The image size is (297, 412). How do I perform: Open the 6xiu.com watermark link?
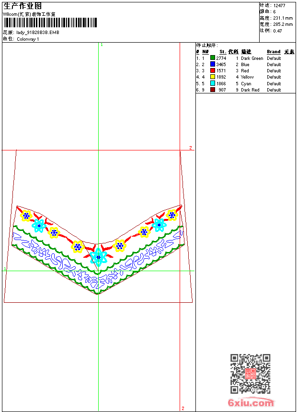coord(251,402)
